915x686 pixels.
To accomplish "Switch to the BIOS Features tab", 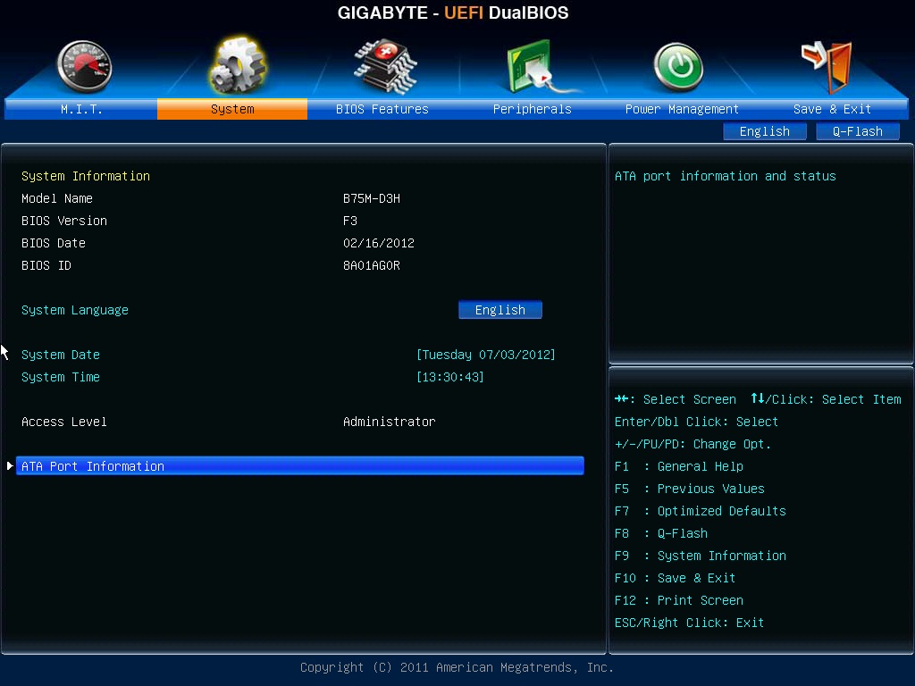I will coord(382,109).
